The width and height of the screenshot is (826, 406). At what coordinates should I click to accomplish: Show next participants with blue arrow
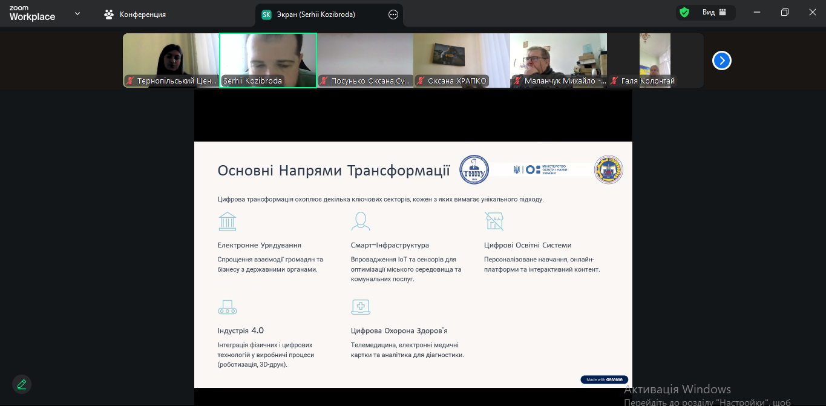(721, 61)
